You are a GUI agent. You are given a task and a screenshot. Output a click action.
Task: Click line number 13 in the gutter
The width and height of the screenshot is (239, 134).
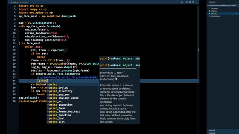coord(14,43)
